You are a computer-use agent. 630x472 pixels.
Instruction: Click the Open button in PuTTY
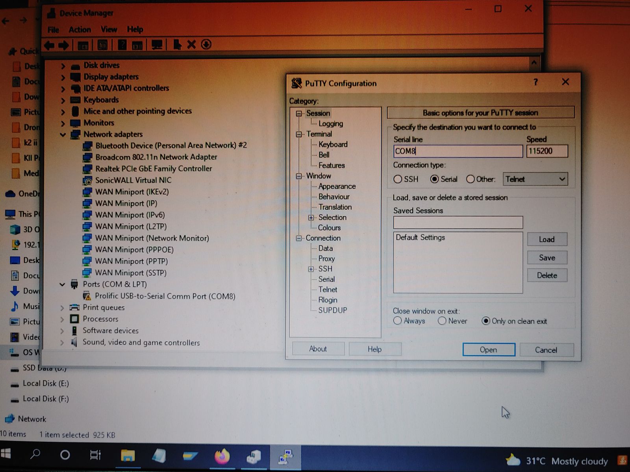click(489, 350)
